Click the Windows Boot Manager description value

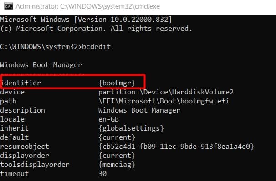pyautogui.click(x=139, y=110)
